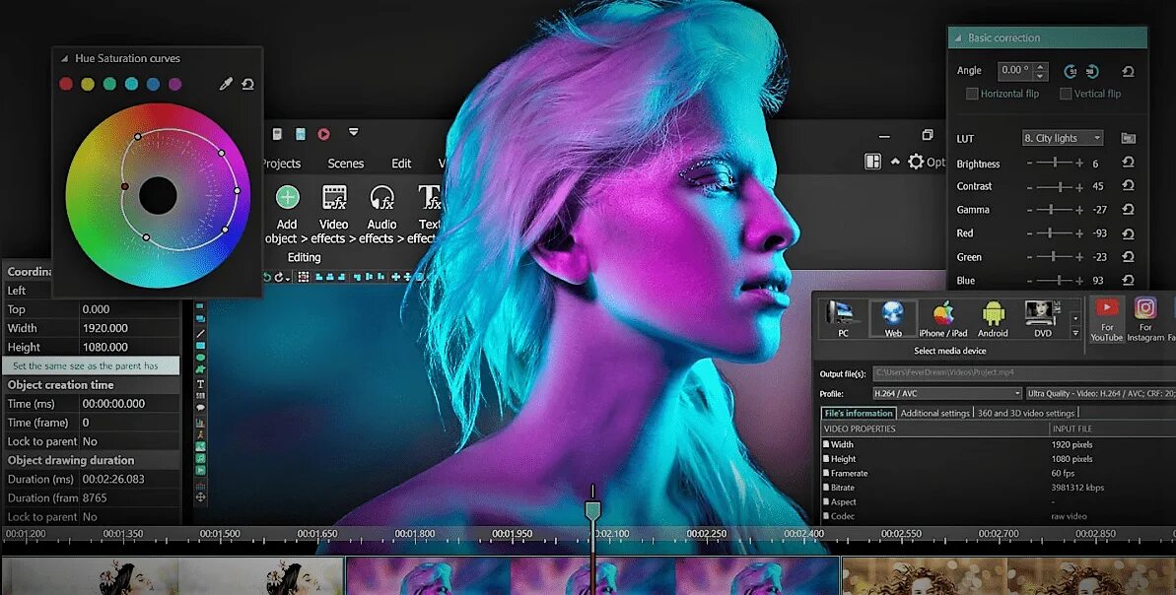Browse for a LUT file with folder icon
The image size is (1176, 595).
(x=1128, y=138)
